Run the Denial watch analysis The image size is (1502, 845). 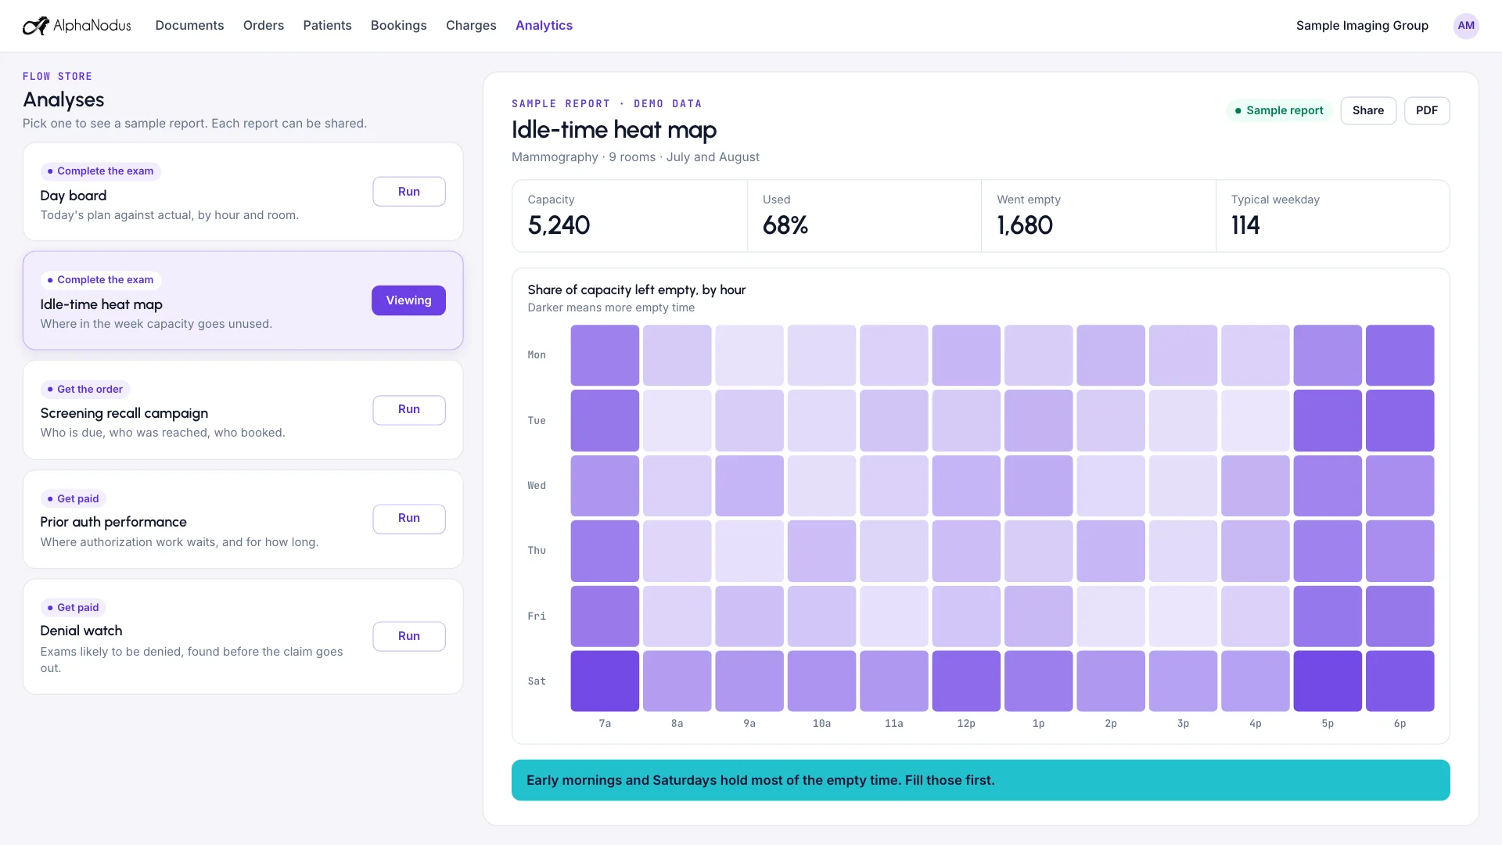(409, 636)
